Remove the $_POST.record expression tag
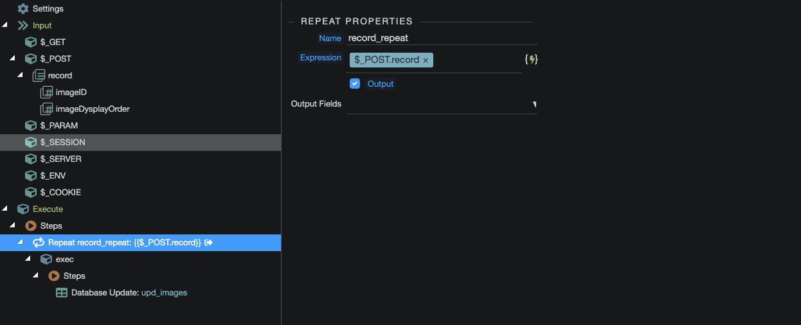801x325 pixels. [426, 60]
